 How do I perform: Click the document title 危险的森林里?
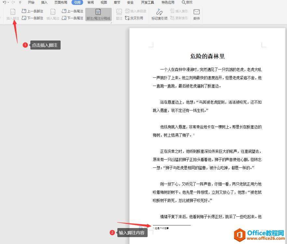coord(207,56)
